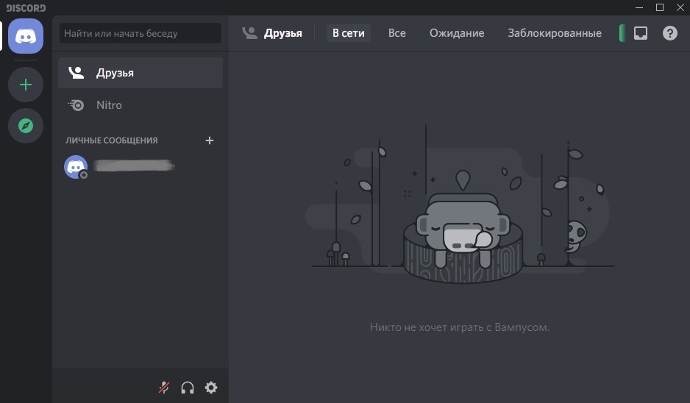Screen dimensions: 690x403
Task: Switch to the 'Все' tab
Action: tap(397, 33)
